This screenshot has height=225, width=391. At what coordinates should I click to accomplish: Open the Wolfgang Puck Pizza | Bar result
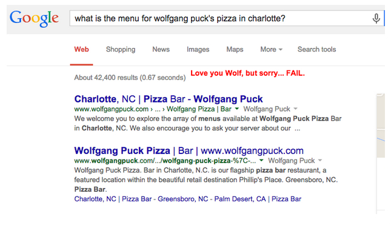[189, 150]
